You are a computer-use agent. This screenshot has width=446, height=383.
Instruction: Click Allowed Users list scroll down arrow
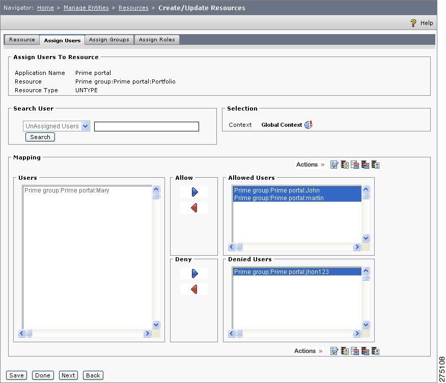366,238
